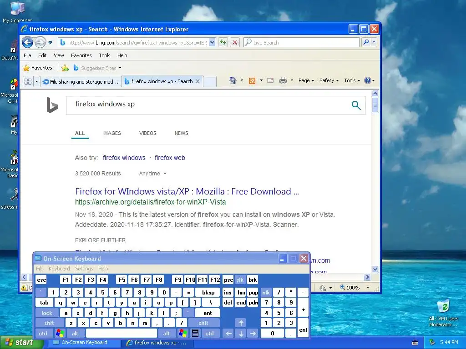Screen dimensions: 466x349
Task: Click the context menu key on keyboard
Action: pyautogui.click(x=195, y=333)
